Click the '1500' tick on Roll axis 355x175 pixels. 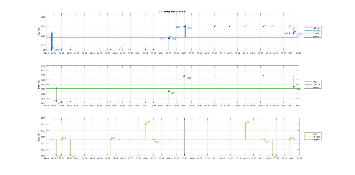click(43, 150)
